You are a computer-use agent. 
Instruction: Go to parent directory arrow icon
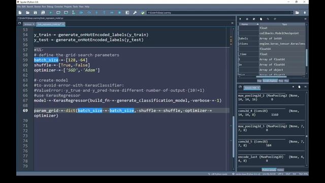[305, 13]
